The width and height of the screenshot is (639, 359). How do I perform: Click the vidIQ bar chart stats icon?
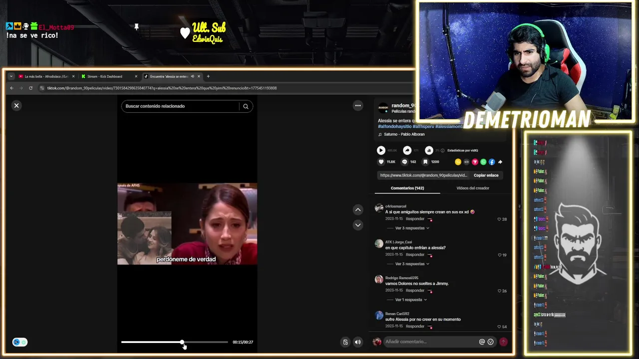tap(429, 150)
